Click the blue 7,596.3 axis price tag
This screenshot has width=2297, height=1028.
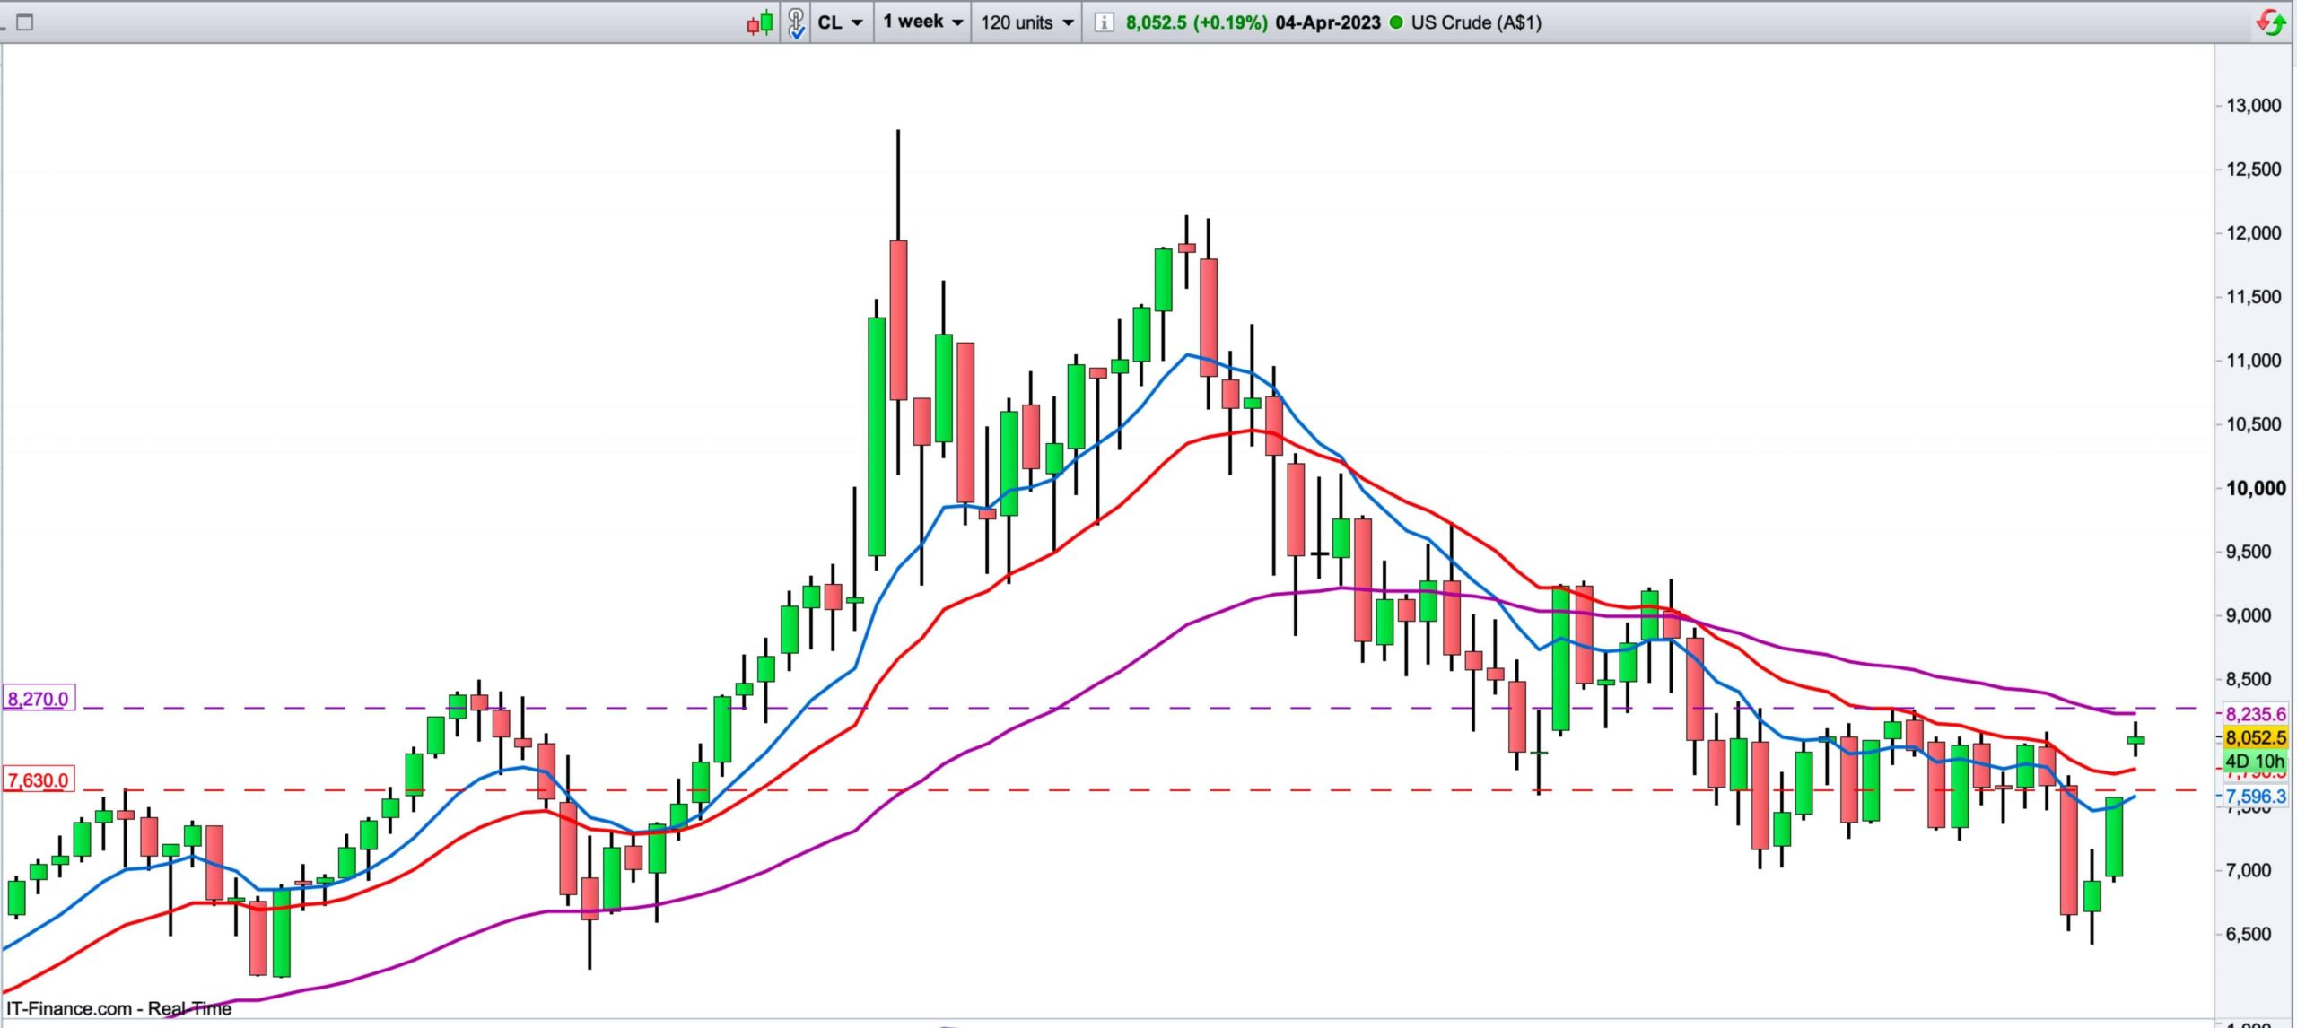pyautogui.click(x=2256, y=797)
